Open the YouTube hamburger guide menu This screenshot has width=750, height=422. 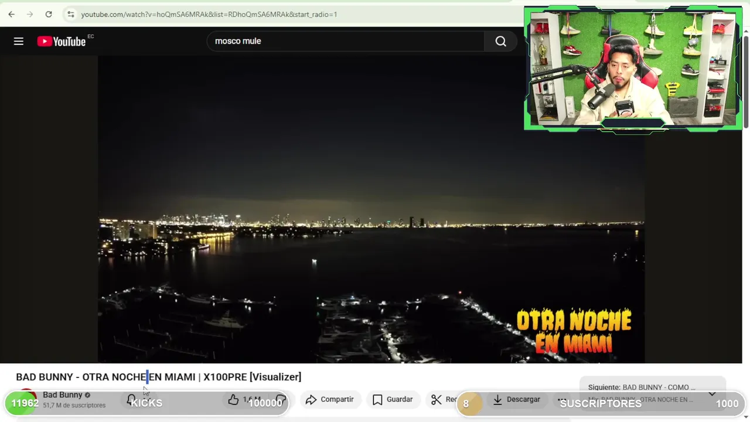click(19, 41)
